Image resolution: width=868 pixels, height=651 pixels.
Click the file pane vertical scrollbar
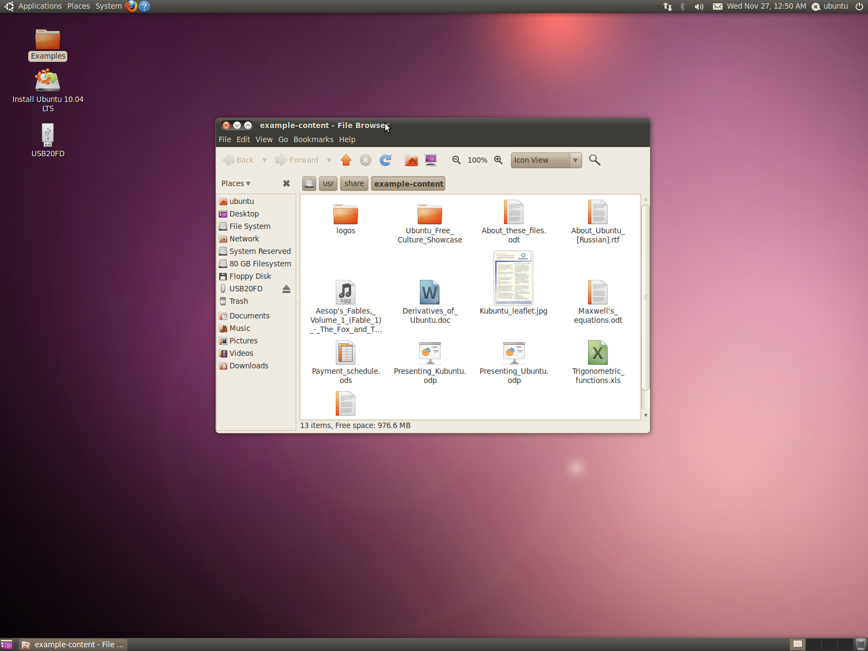point(646,297)
